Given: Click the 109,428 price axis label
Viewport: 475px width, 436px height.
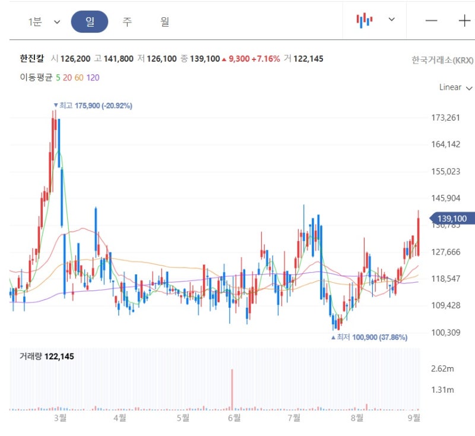Looking at the screenshot, I should (445, 305).
